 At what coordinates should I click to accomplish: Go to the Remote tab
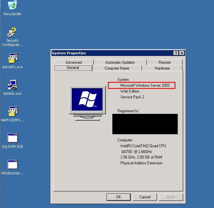tap(164, 62)
